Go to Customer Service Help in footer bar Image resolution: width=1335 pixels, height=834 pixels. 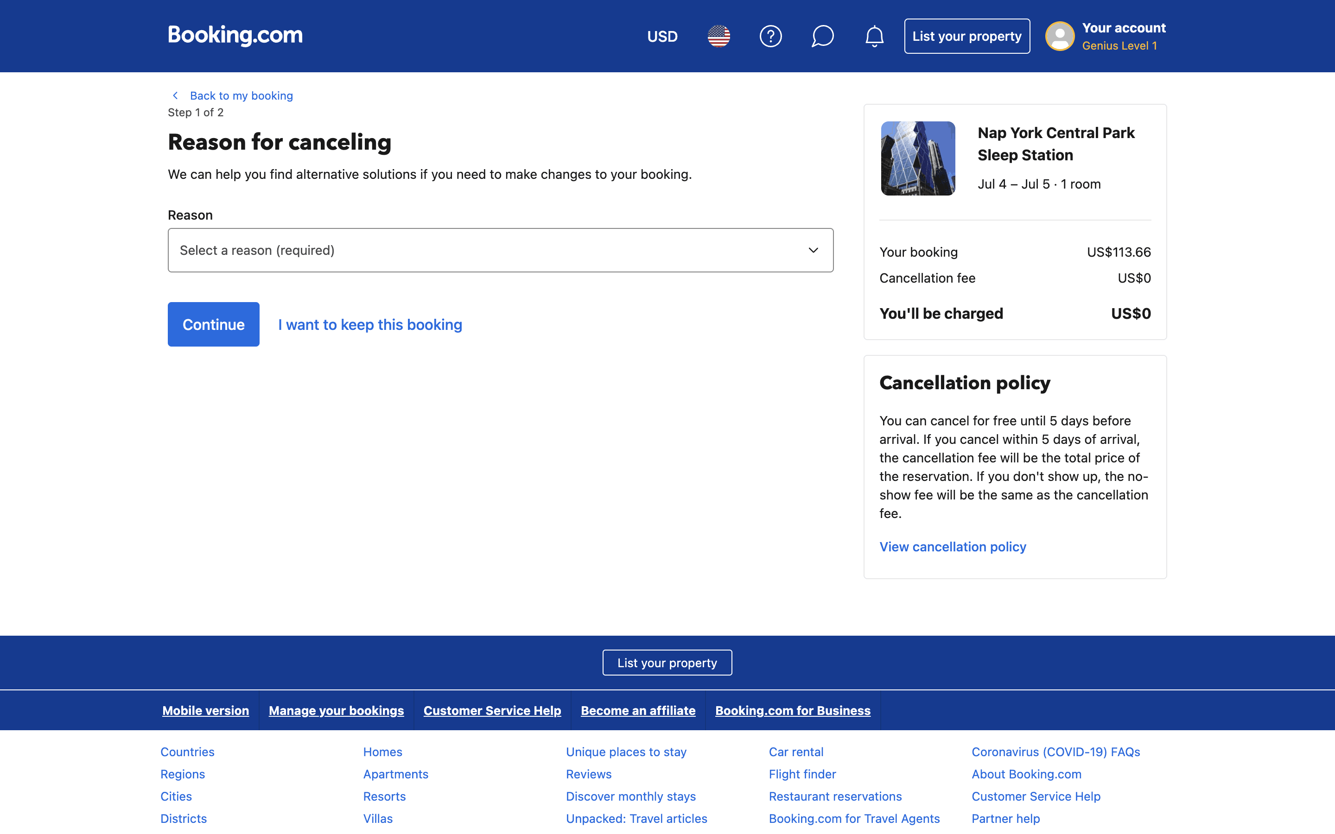click(492, 710)
